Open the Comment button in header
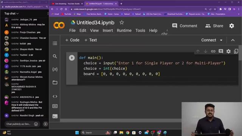 tap(185, 26)
